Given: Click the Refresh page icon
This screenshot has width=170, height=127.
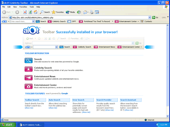Looking at the screenshot, I should pyautogui.click(x=30, y=12).
